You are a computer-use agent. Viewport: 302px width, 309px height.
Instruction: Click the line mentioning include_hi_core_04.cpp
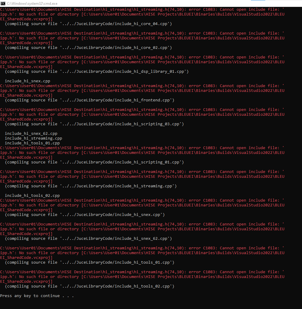88,24
